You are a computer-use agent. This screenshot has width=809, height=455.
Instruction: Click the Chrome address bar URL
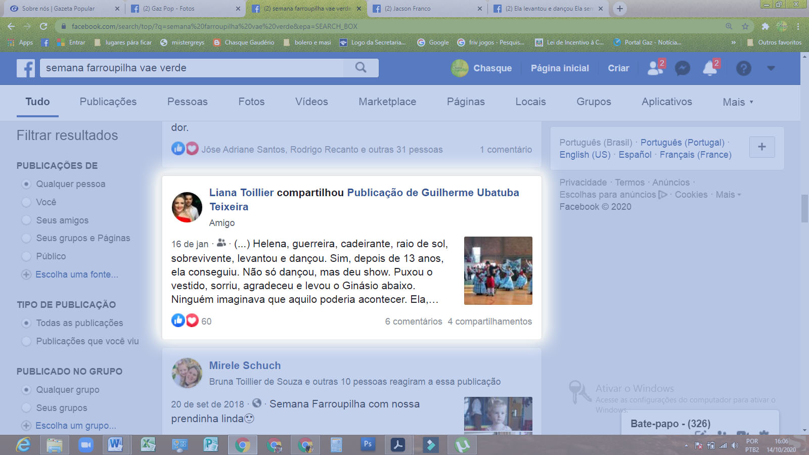tap(214, 26)
